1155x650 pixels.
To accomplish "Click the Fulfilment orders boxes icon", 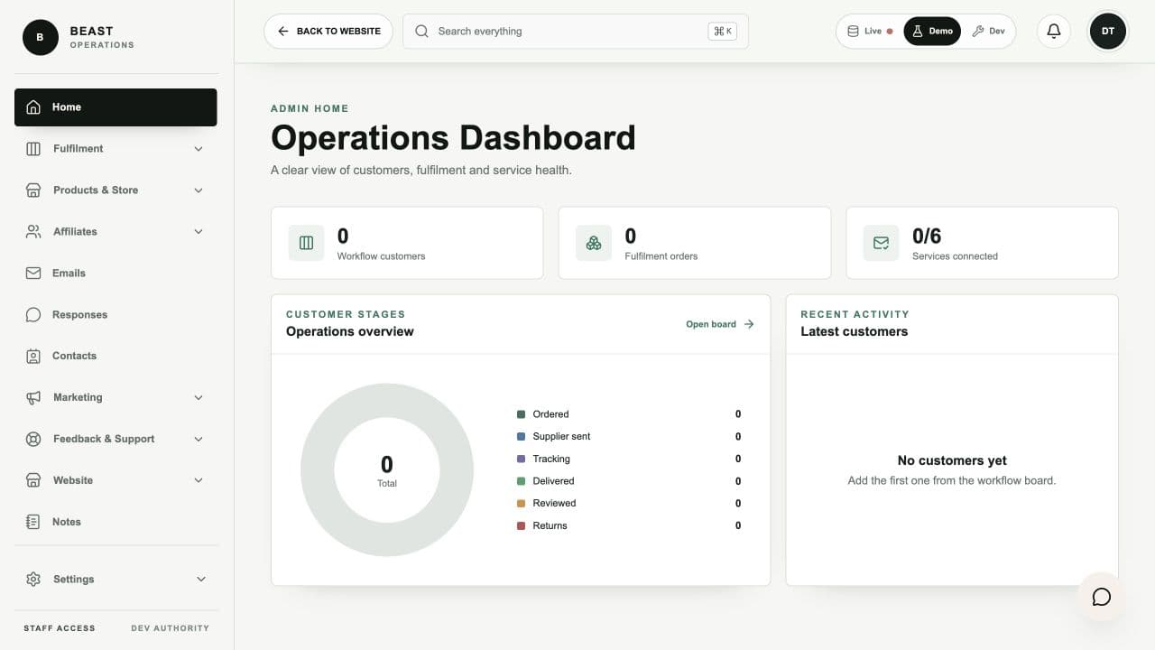I will click(594, 243).
